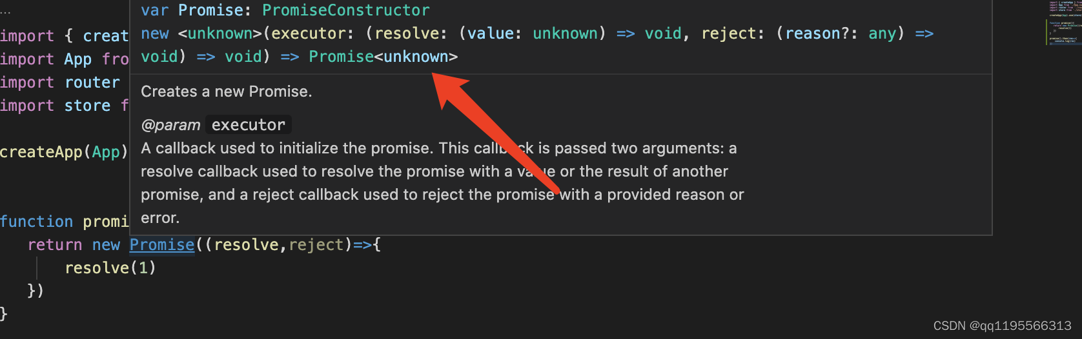Click the router identifier in the third import
The width and height of the screenshot is (1082, 339).
92,82
